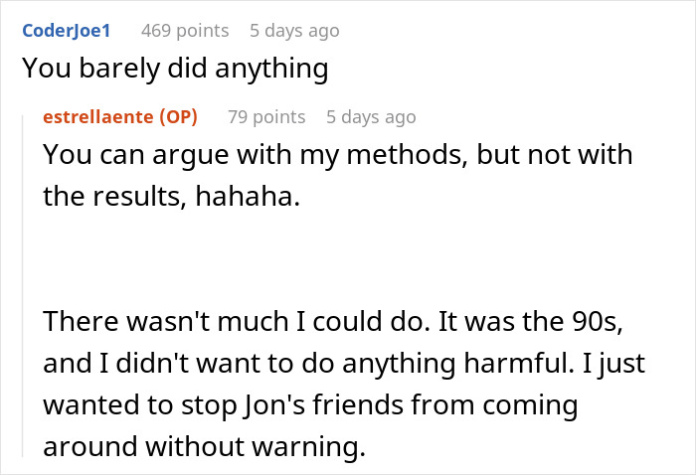Click the word "hahaha" in the reply
Viewport: 696px width, 475px height.
244,196
